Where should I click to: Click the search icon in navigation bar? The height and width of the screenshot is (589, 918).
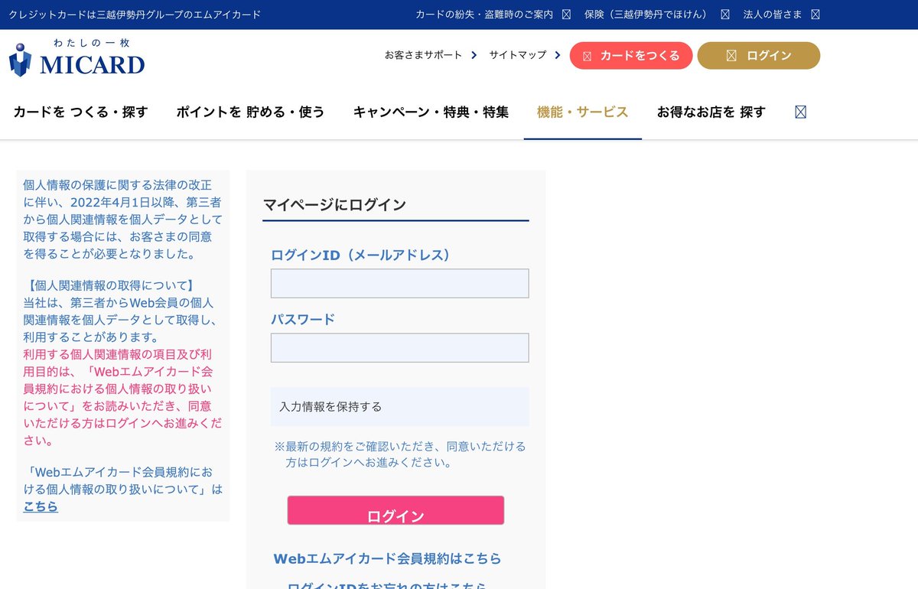(x=800, y=112)
